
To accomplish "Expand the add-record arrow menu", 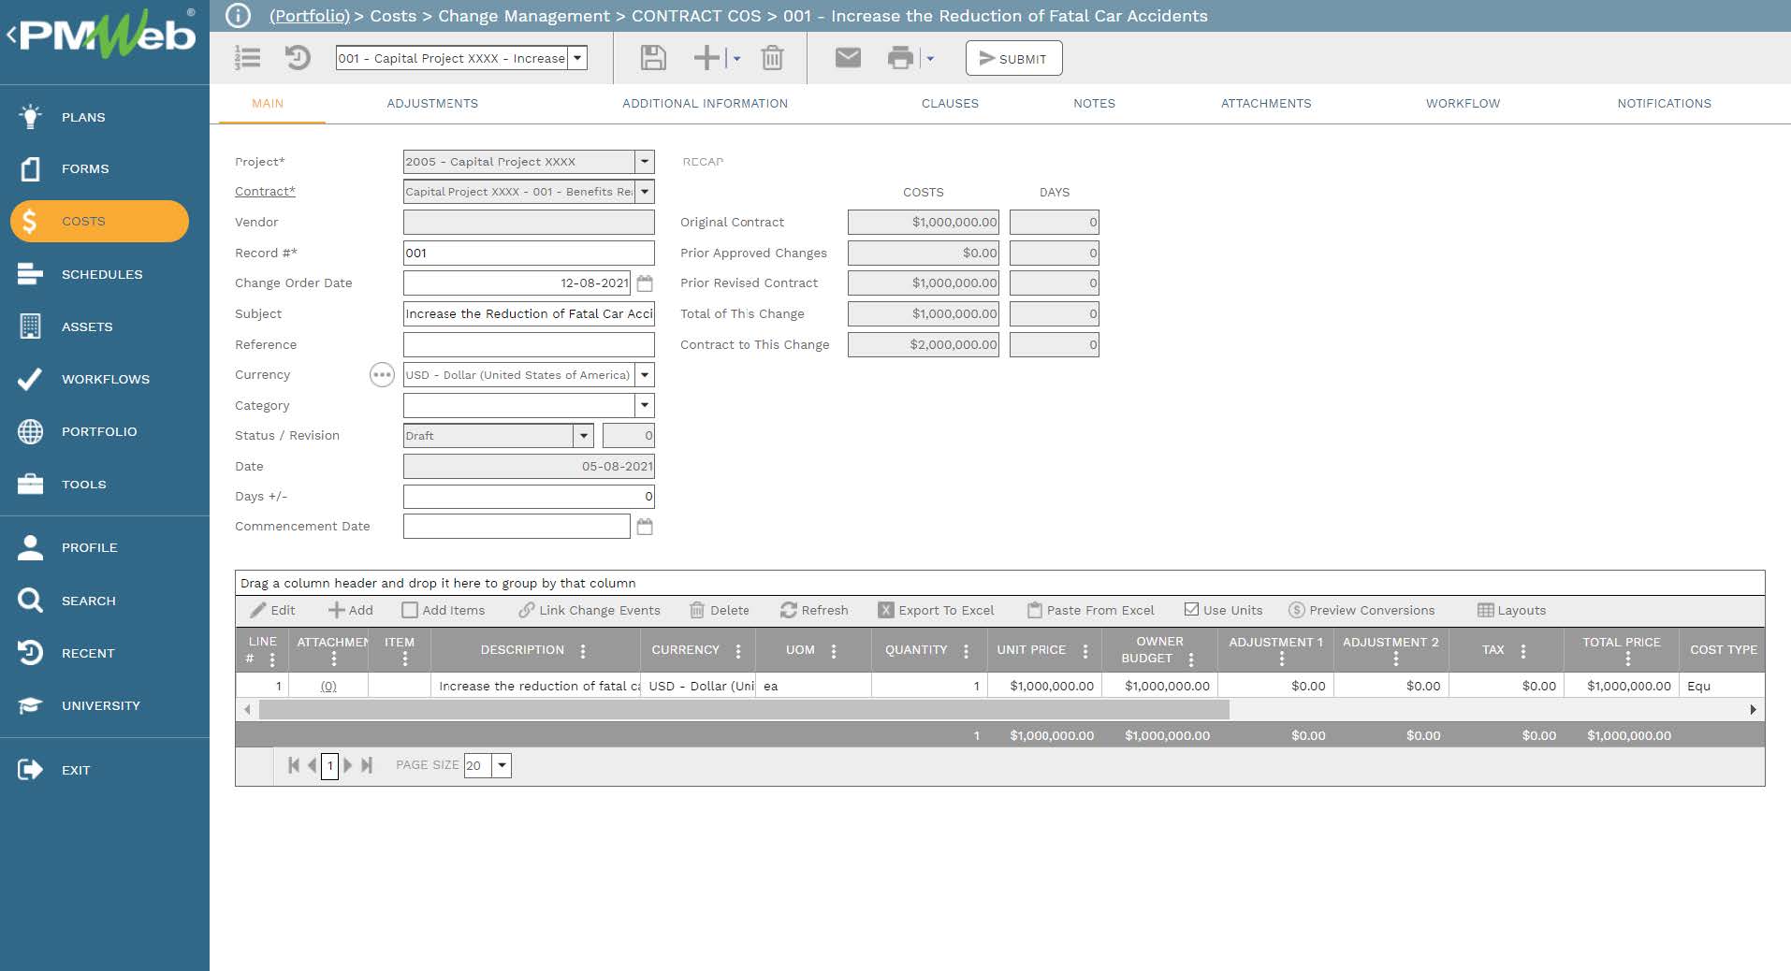I will 736,58.
